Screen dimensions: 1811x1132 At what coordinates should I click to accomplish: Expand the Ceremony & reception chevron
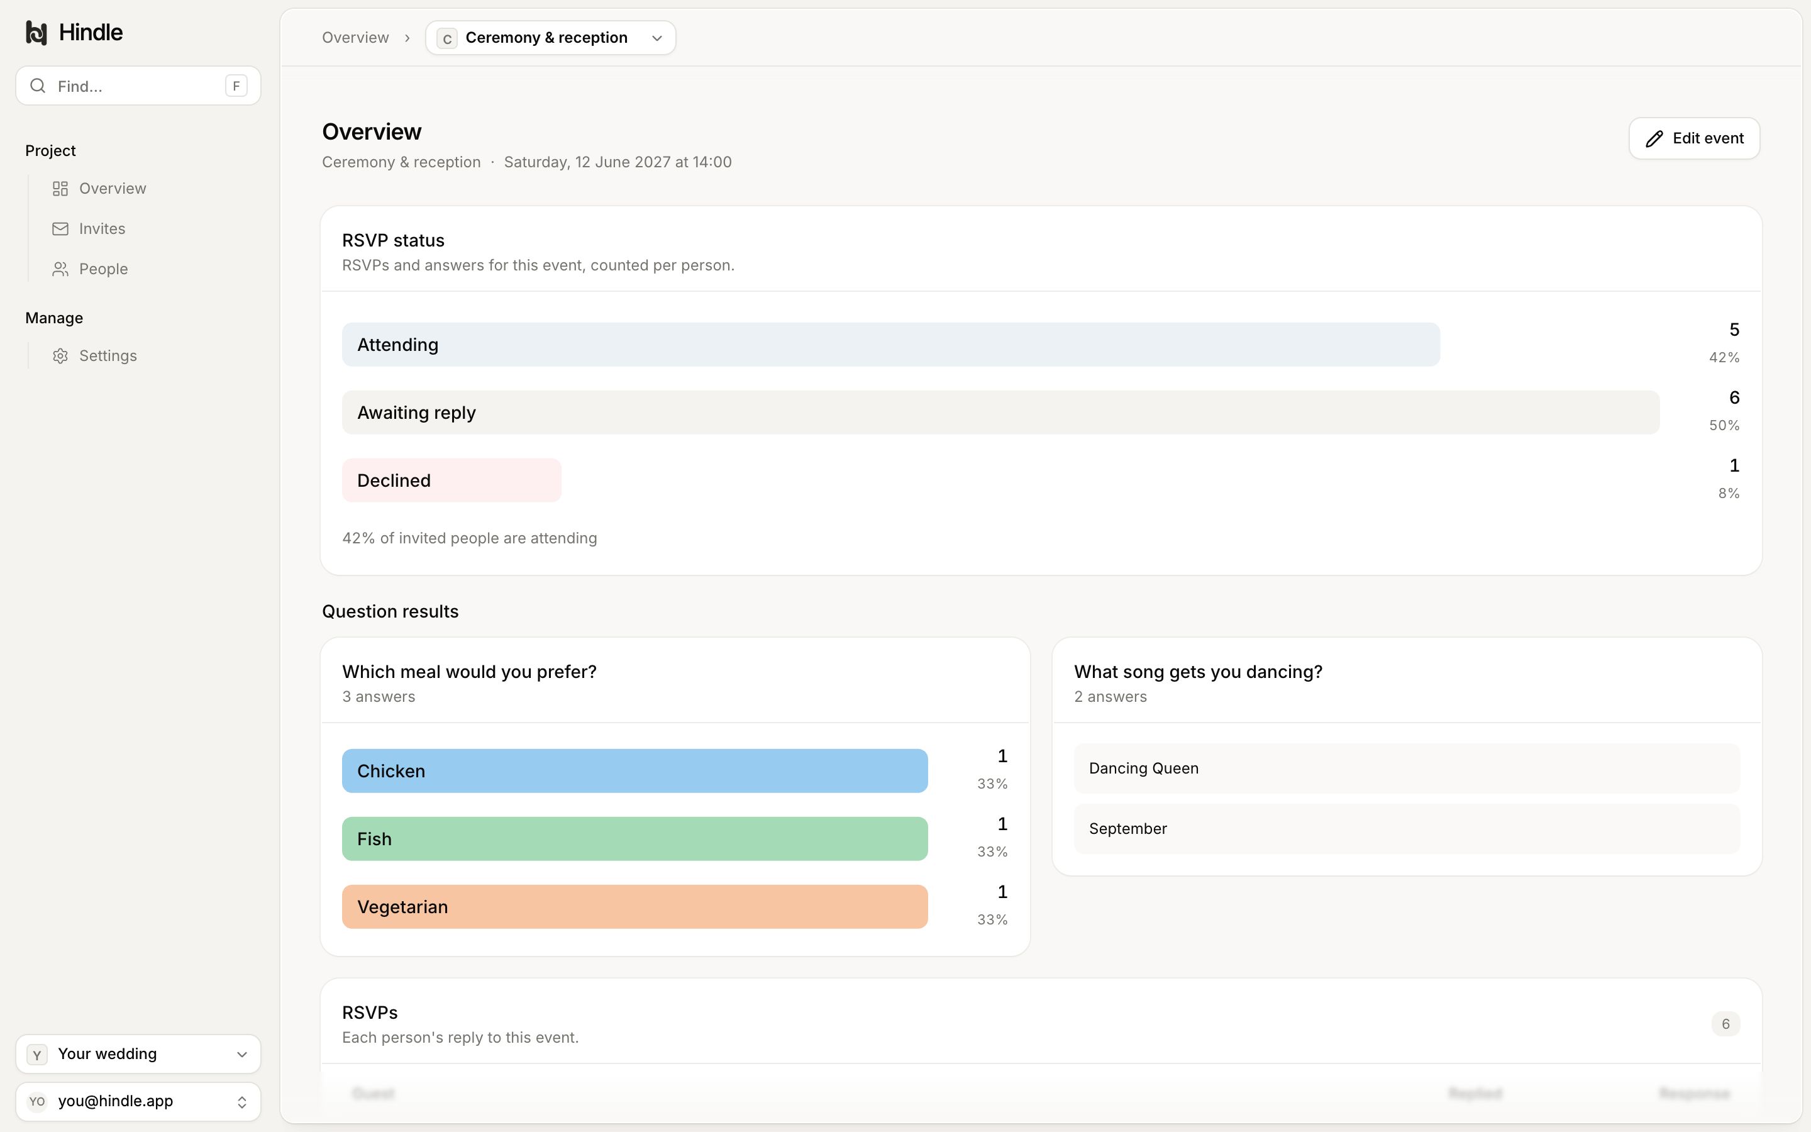tap(657, 38)
